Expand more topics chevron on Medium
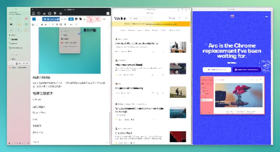The height and width of the screenshot is (152, 280). [x=185, y=30]
